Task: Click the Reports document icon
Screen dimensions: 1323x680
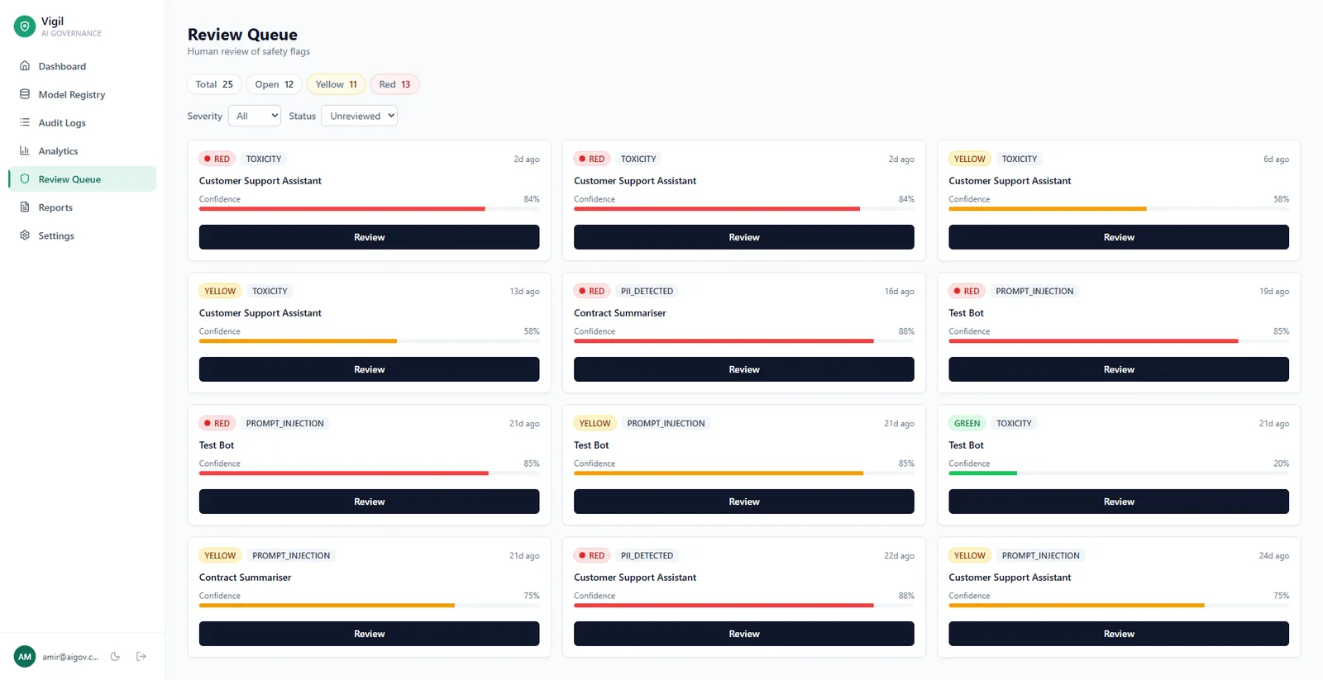Action: 25,207
